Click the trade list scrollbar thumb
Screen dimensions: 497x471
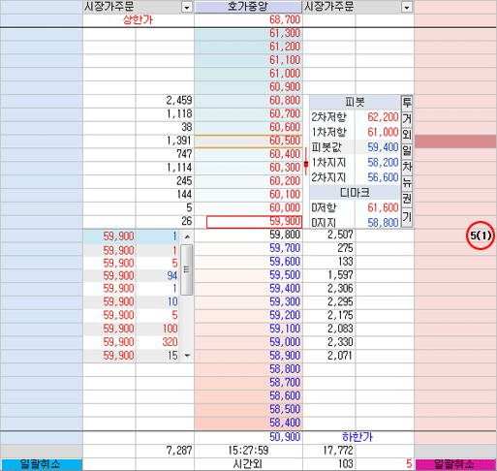(187, 269)
